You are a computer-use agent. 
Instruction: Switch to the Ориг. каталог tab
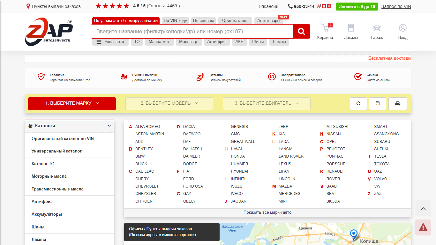point(235,21)
